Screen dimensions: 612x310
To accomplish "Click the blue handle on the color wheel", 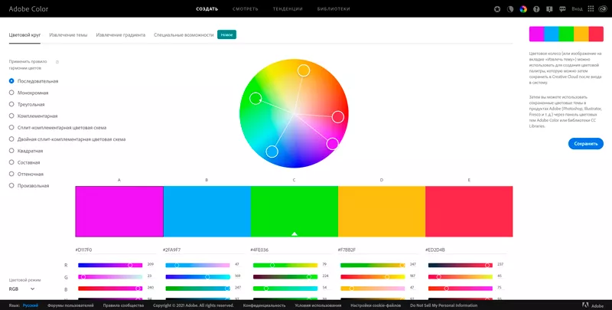I will [x=272, y=152].
